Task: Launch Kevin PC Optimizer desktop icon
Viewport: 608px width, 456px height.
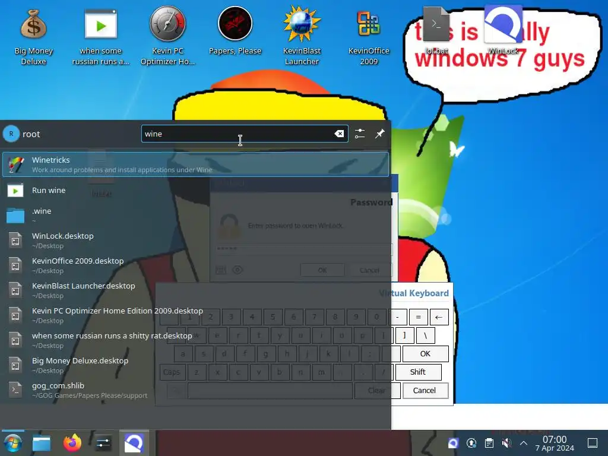Action: click(167, 37)
